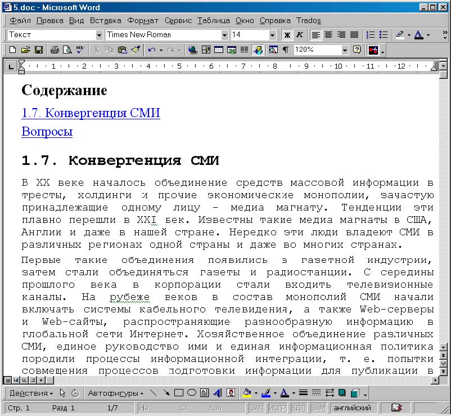Click the ЗАМ overtype indicator

click(319, 408)
